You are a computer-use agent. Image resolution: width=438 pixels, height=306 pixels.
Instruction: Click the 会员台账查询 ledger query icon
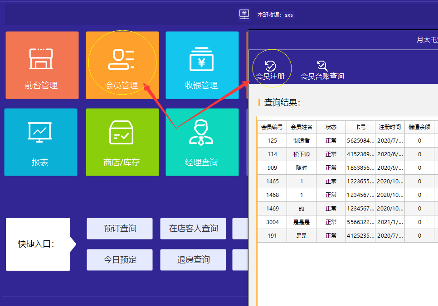pos(322,66)
